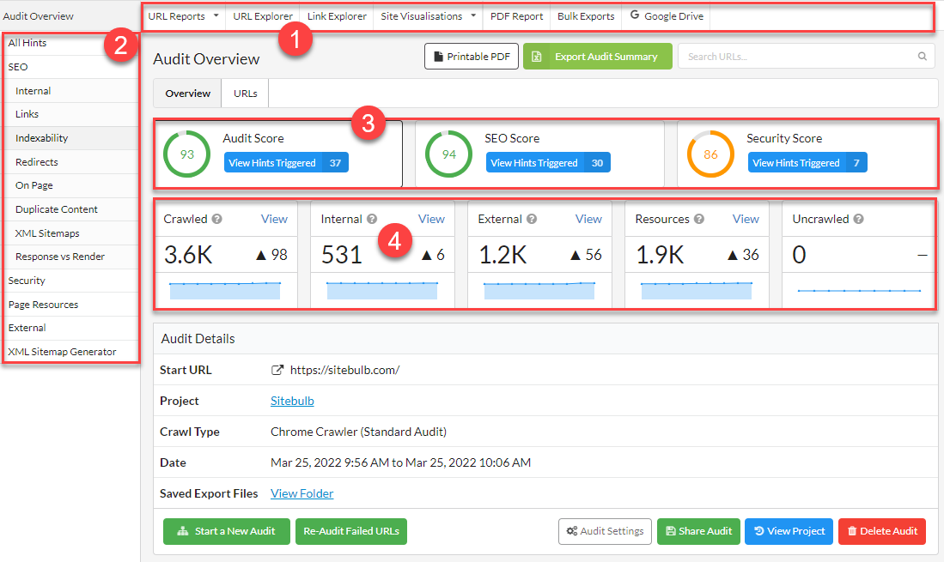Click View link on Crawled card
Image resolution: width=944 pixels, height=562 pixels.
click(274, 220)
